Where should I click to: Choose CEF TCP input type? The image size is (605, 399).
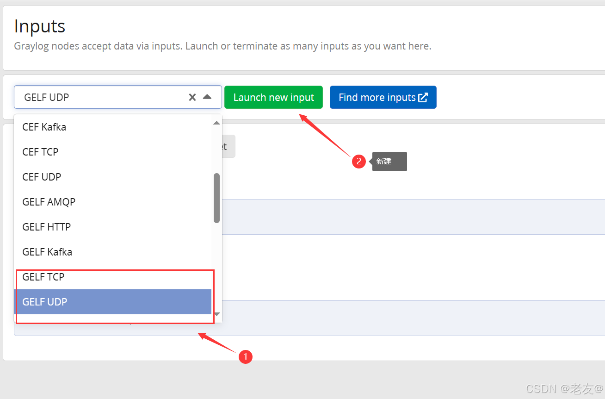coord(113,152)
